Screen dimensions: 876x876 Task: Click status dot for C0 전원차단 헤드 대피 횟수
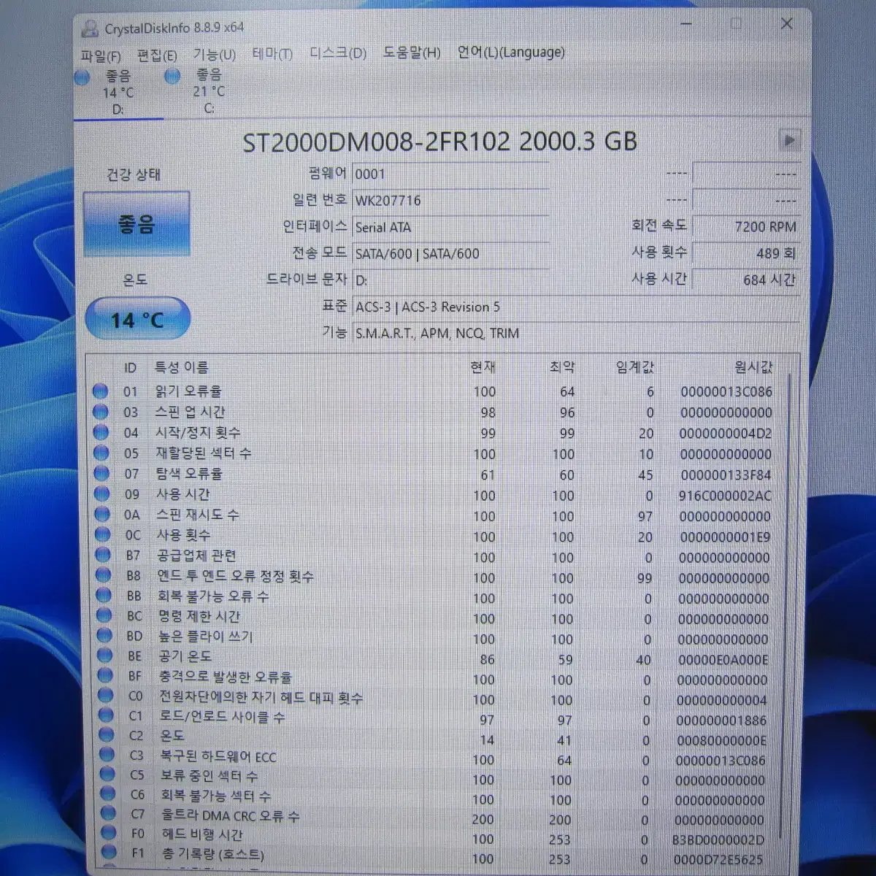tap(106, 696)
